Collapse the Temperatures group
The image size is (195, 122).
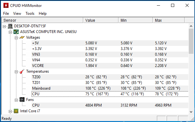tap(16, 72)
